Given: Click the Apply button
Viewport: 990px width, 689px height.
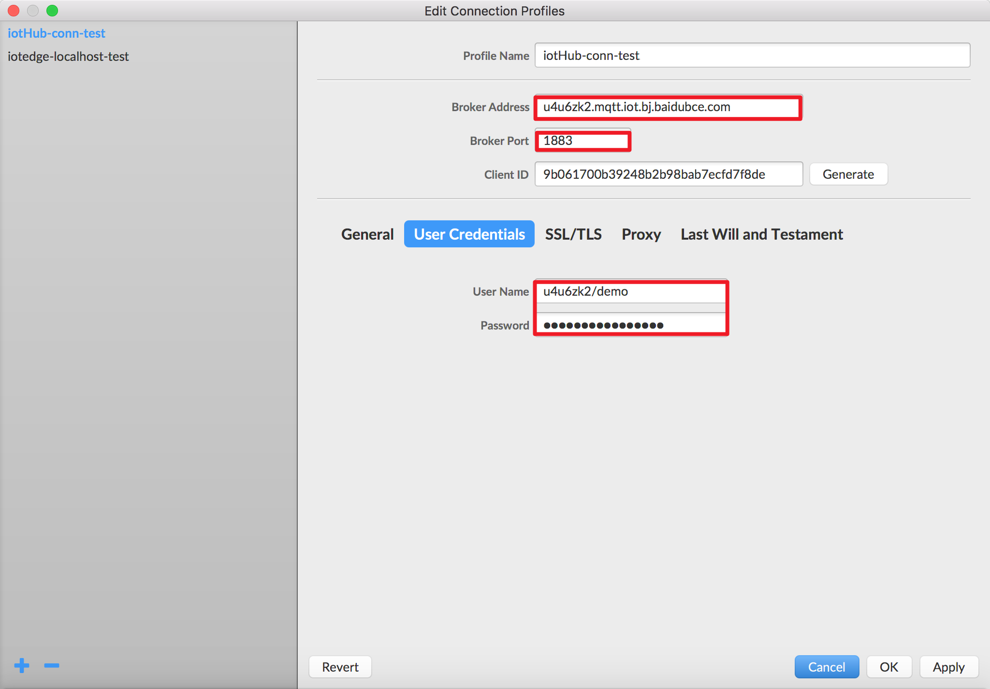Looking at the screenshot, I should pyautogui.click(x=948, y=667).
